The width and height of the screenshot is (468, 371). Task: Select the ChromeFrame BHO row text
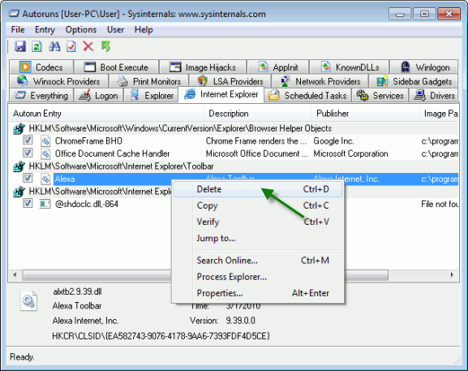88,140
